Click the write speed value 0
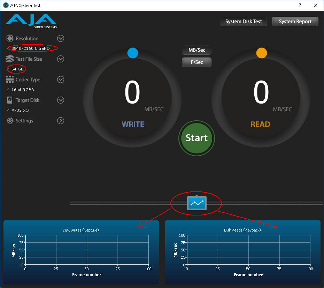Screen dimensions: 324x288 pyautogui.click(x=132, y=92)
